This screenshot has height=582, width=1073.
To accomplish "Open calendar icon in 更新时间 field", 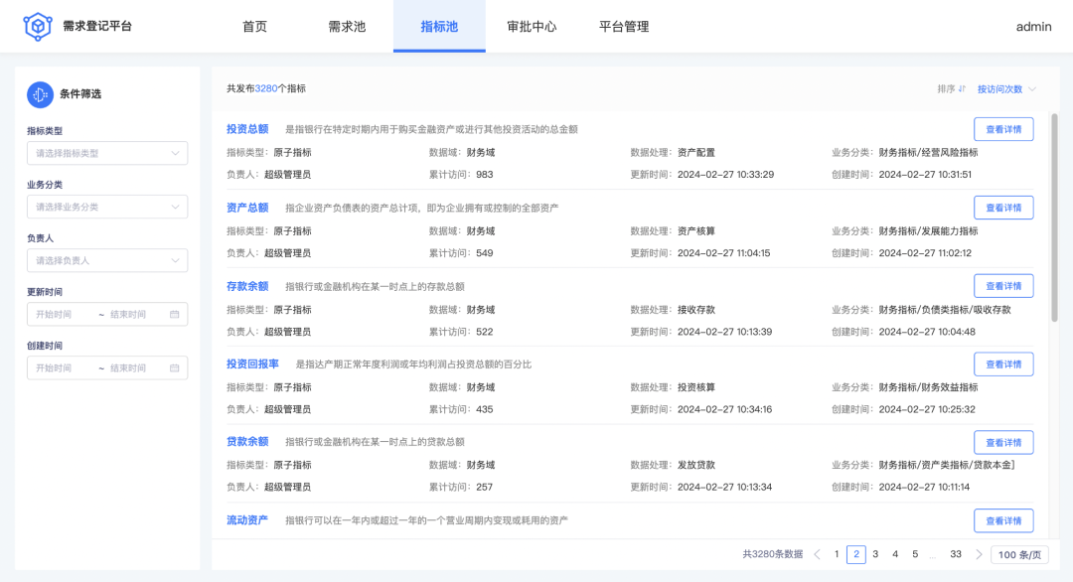I will [x=175, y=315].
